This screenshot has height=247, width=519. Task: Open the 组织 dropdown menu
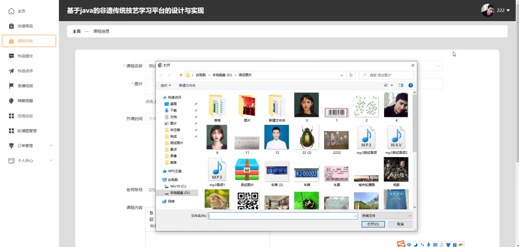coord(166,85)
